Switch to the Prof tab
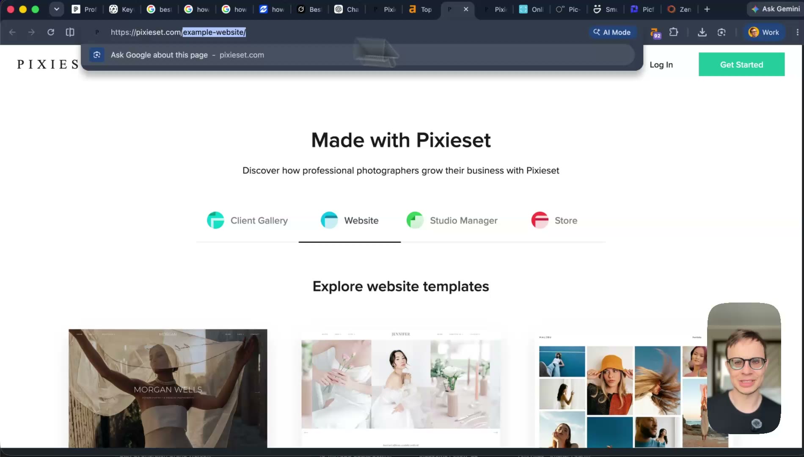 click(85, 9)
